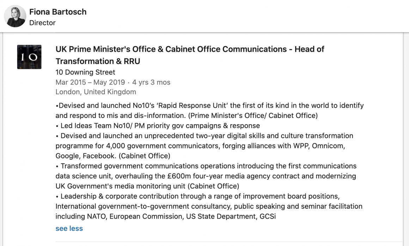
Task: Click the 10 Downing Street company name
Action: [x=85, y=72]
